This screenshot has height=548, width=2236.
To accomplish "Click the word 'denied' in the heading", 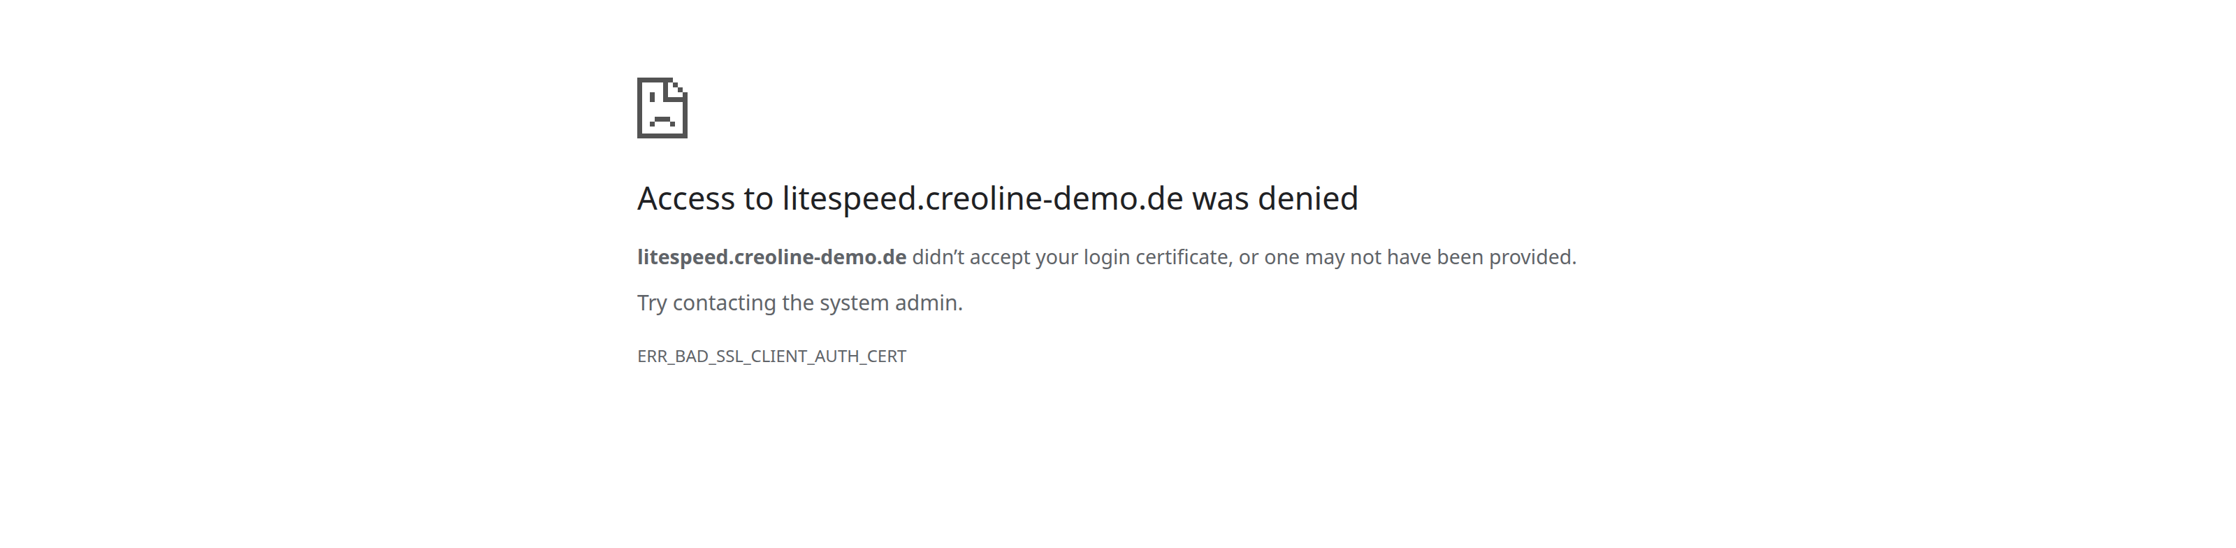I will pyautogui.click(x=1307, y=199).
